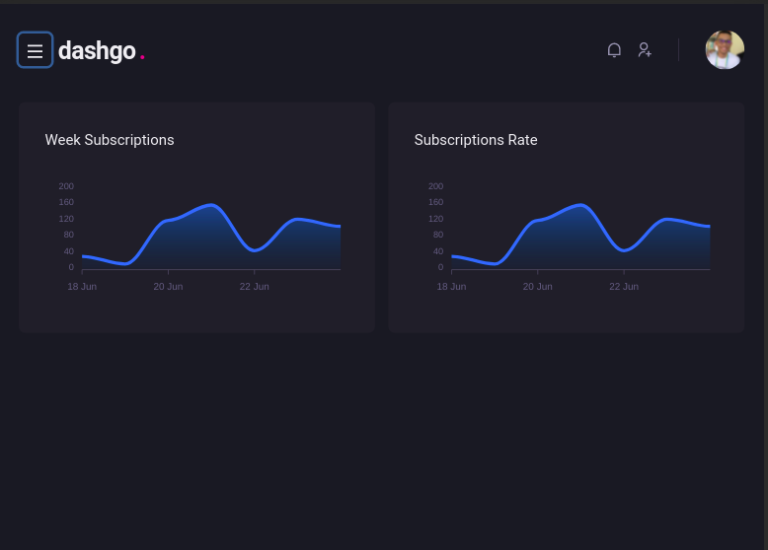This screenshot has width=768, height=550.
Task: Click the 120 axis value in Subscriptions Rate
Action: (x=435, y=219)
